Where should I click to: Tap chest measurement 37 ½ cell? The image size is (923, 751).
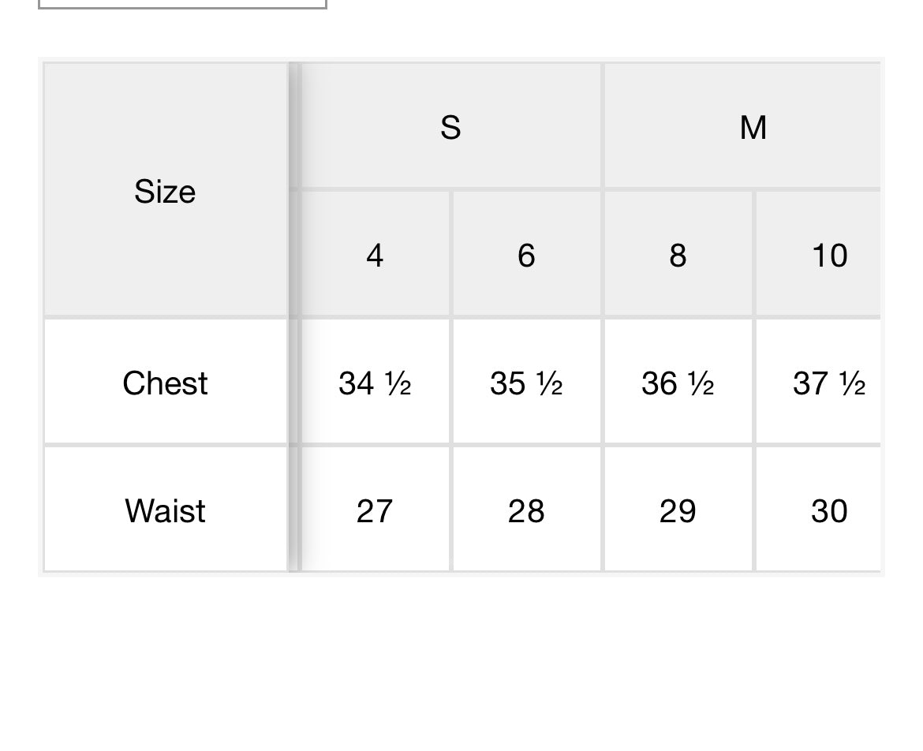point(828,383)
